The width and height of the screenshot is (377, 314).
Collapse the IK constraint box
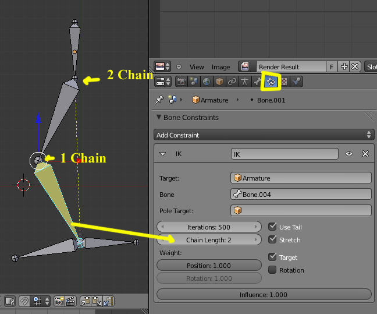pyautogui.click(x=163, y=154)
